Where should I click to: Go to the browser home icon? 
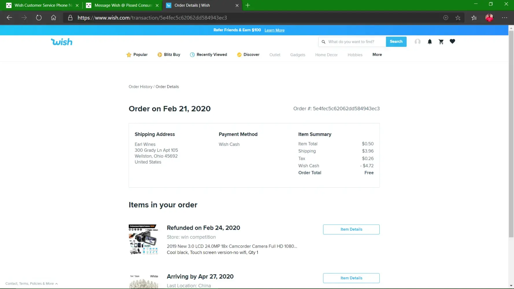[x=53, y=18]
